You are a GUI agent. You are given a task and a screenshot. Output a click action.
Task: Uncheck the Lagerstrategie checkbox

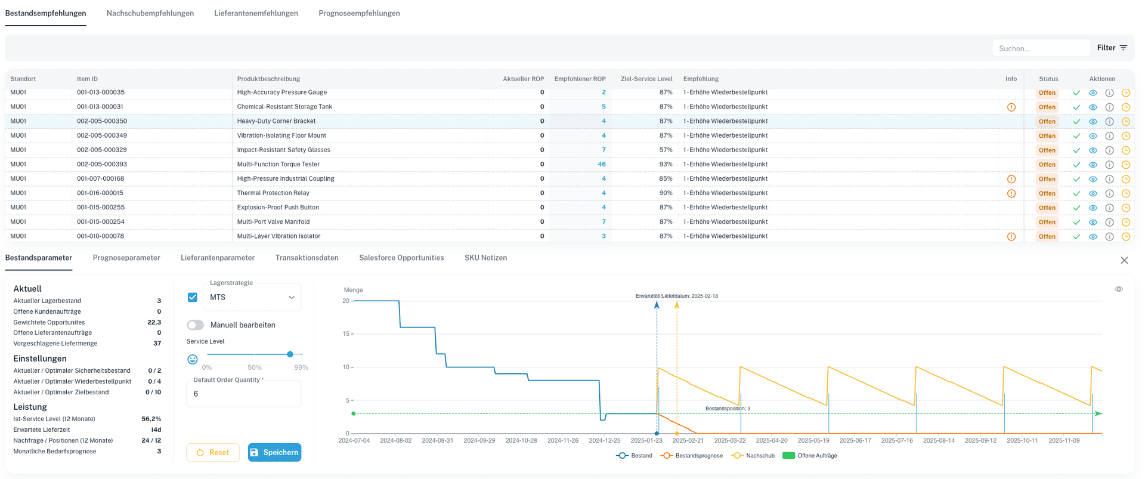click(x=193, y=297)
